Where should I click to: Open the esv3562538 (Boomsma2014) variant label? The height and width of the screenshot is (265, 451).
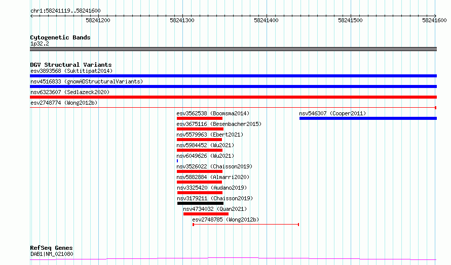213,113
